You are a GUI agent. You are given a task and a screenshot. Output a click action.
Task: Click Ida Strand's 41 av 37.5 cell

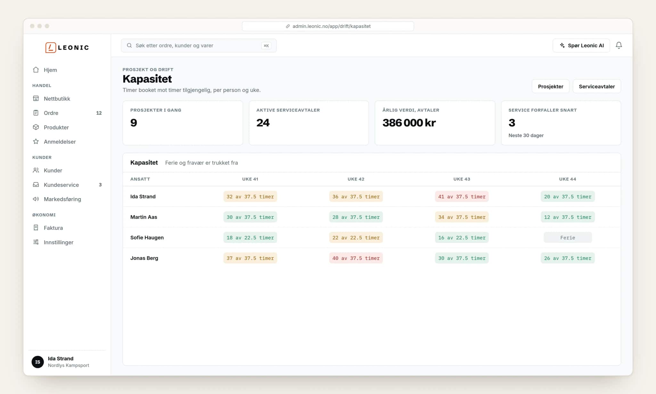point(462,197)
